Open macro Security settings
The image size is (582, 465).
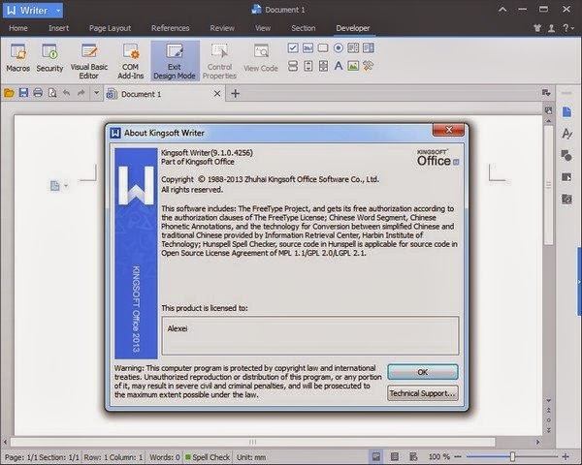[x=49, y=58]
